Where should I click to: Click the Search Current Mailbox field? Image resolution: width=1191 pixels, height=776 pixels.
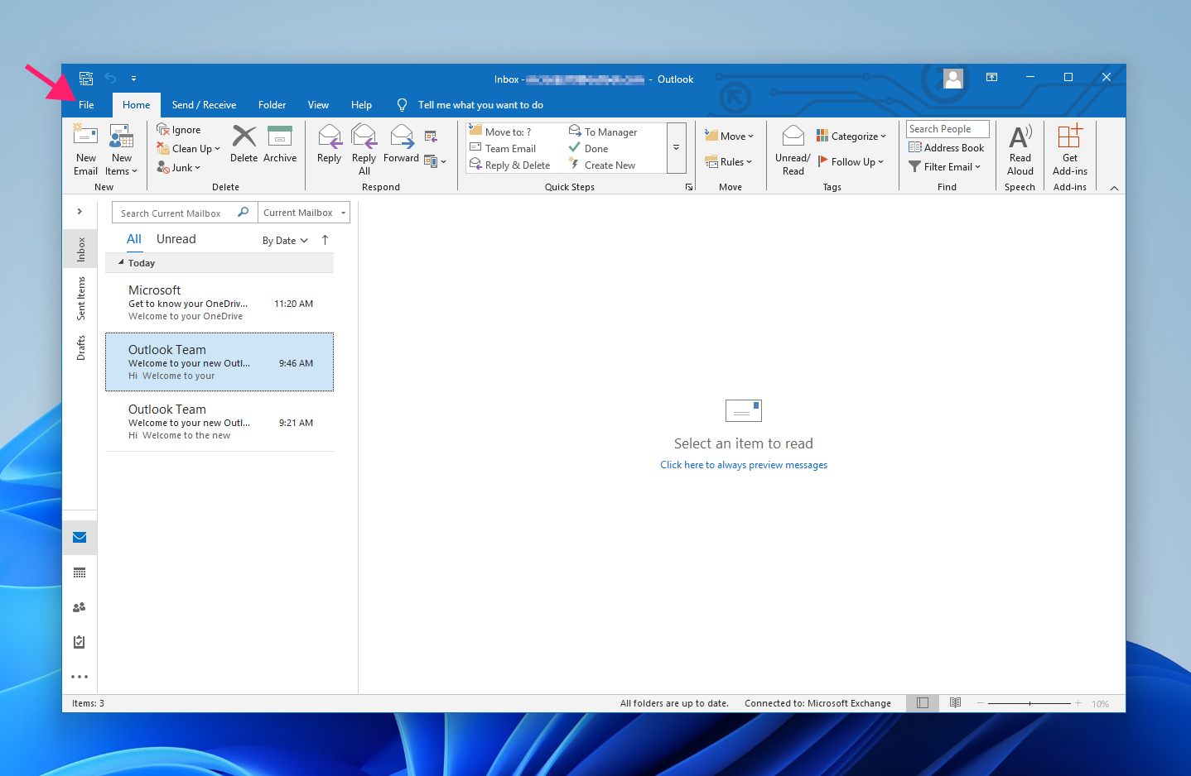point(185,213)
